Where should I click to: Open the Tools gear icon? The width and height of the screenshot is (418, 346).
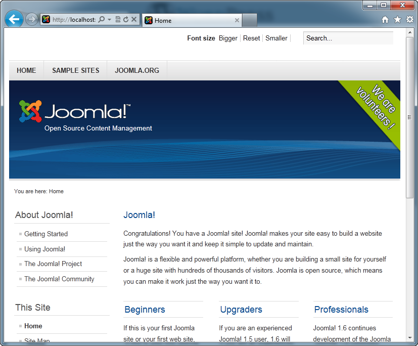tap(410, 19)
